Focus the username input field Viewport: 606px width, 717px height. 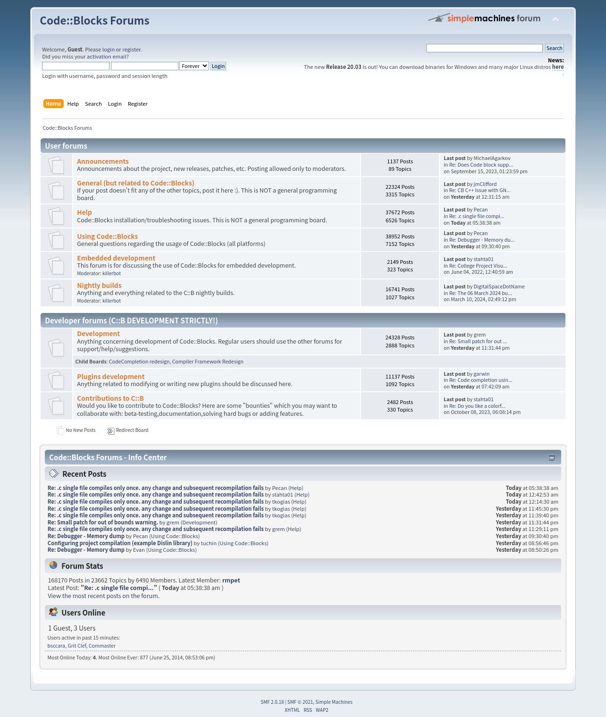point(76,66)
